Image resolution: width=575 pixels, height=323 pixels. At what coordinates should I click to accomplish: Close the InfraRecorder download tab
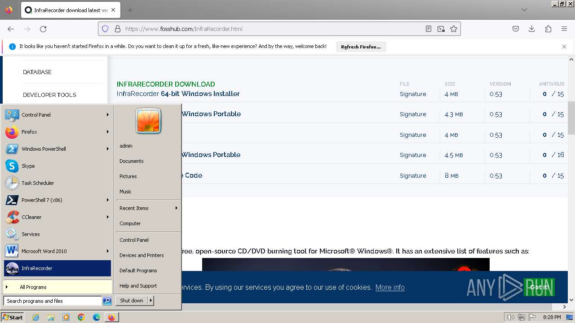coord(113,10)
